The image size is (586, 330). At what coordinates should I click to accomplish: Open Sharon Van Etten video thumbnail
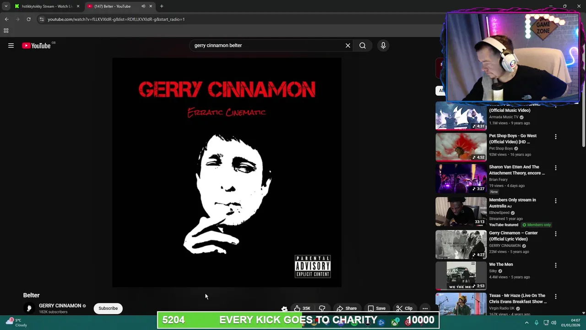click(461, 179)
